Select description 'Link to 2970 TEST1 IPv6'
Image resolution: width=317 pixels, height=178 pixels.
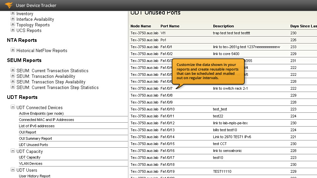pos(232,137)
